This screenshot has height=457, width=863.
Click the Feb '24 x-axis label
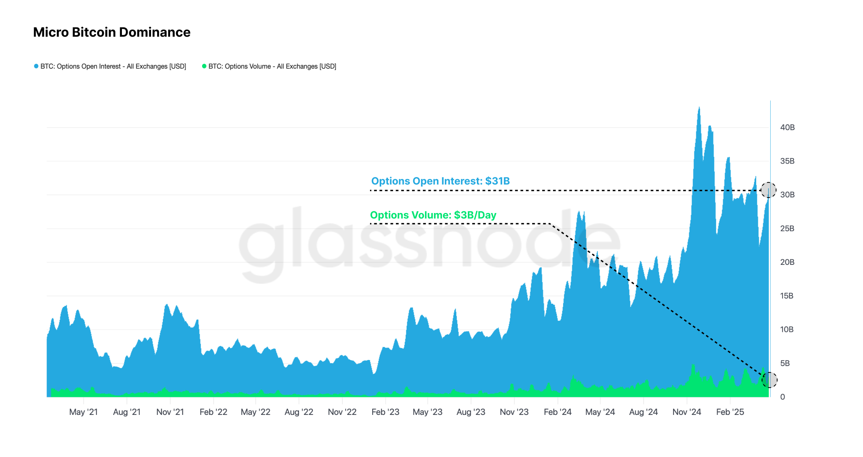557,412
